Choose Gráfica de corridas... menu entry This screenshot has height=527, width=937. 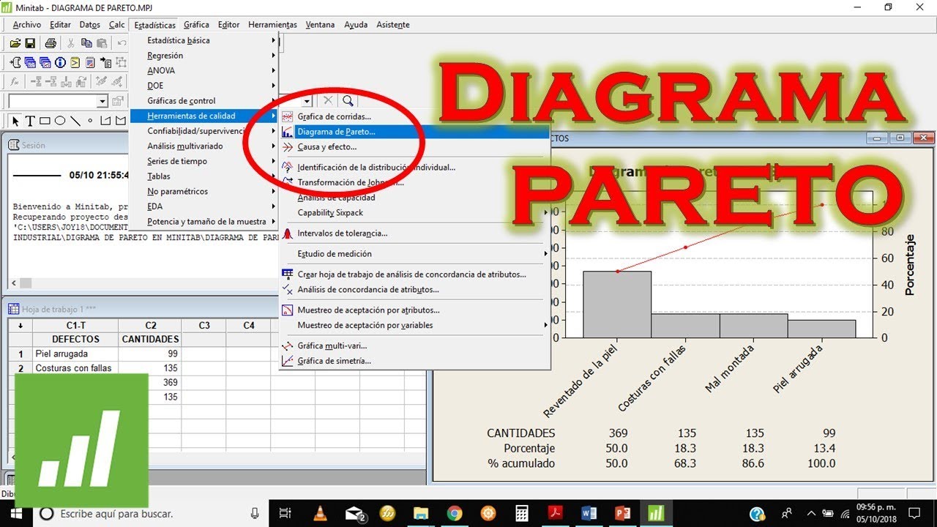(x=414, y=116)
